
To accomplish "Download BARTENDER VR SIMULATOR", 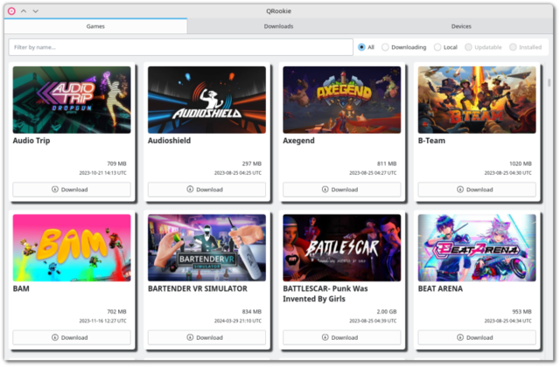I will 206,337.
